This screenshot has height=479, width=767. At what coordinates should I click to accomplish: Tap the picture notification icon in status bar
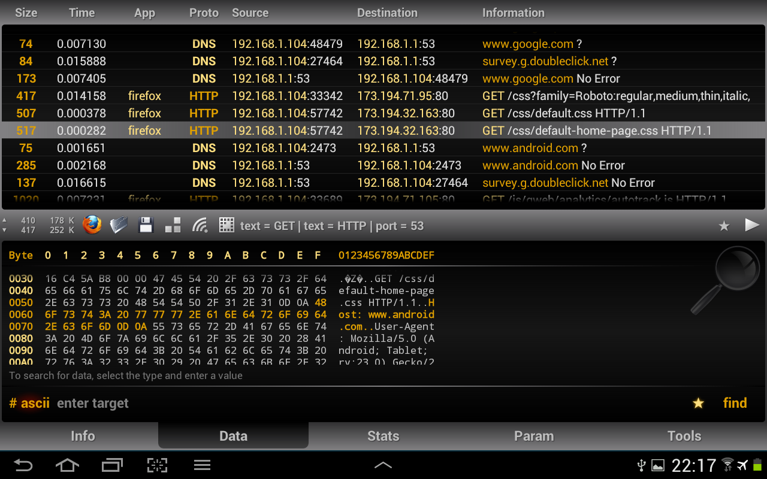[x=658, y=465]
